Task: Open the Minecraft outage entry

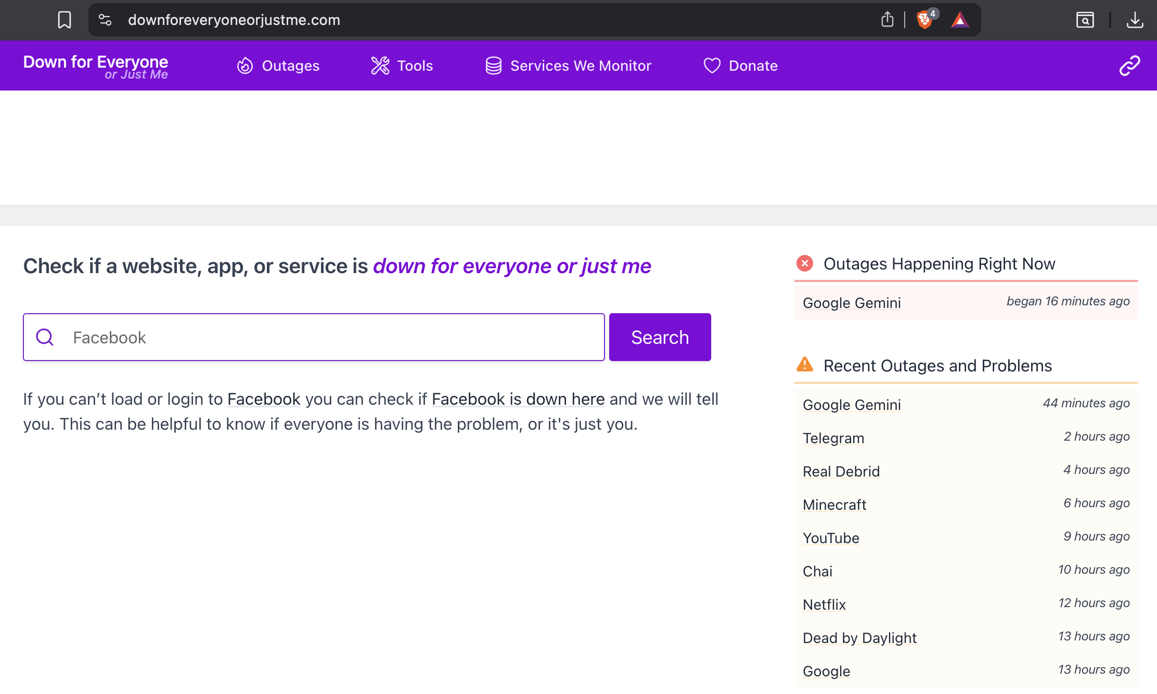Action: (x=834, y=505)
